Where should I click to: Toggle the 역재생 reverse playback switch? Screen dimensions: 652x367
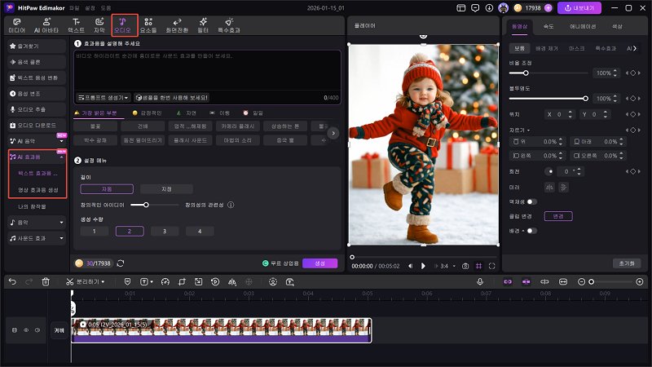[x=531, y=201]
